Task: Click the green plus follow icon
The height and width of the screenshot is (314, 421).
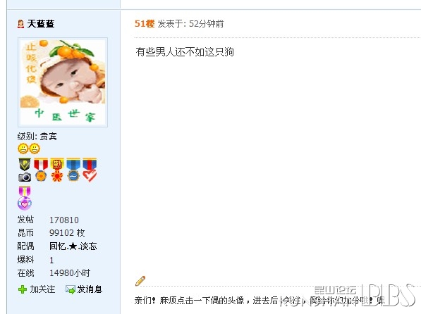Action: pos(23,289)
